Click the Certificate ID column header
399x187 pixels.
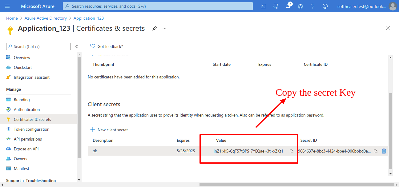click(316, 64)
